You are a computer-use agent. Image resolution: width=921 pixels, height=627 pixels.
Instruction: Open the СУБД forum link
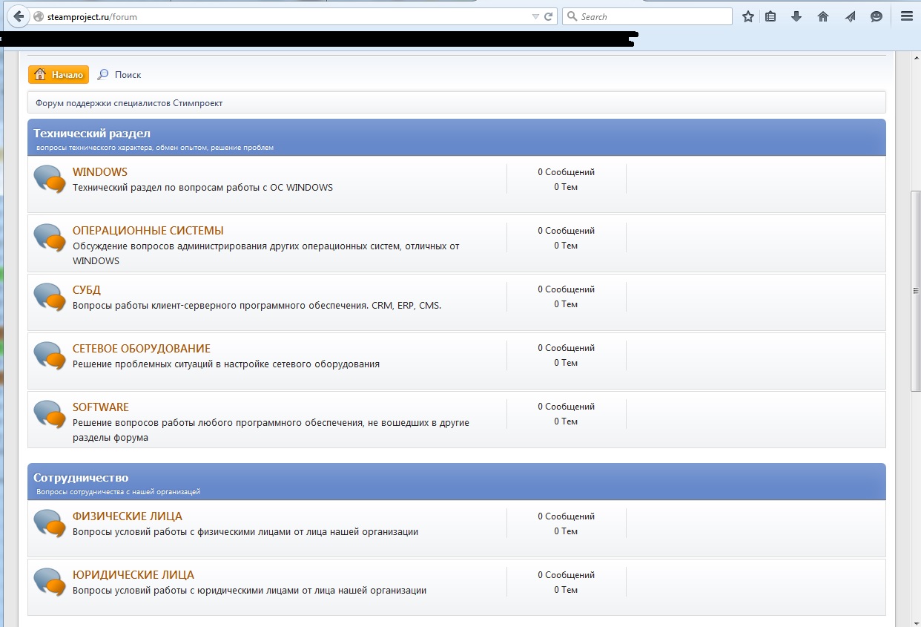point(87,289)
